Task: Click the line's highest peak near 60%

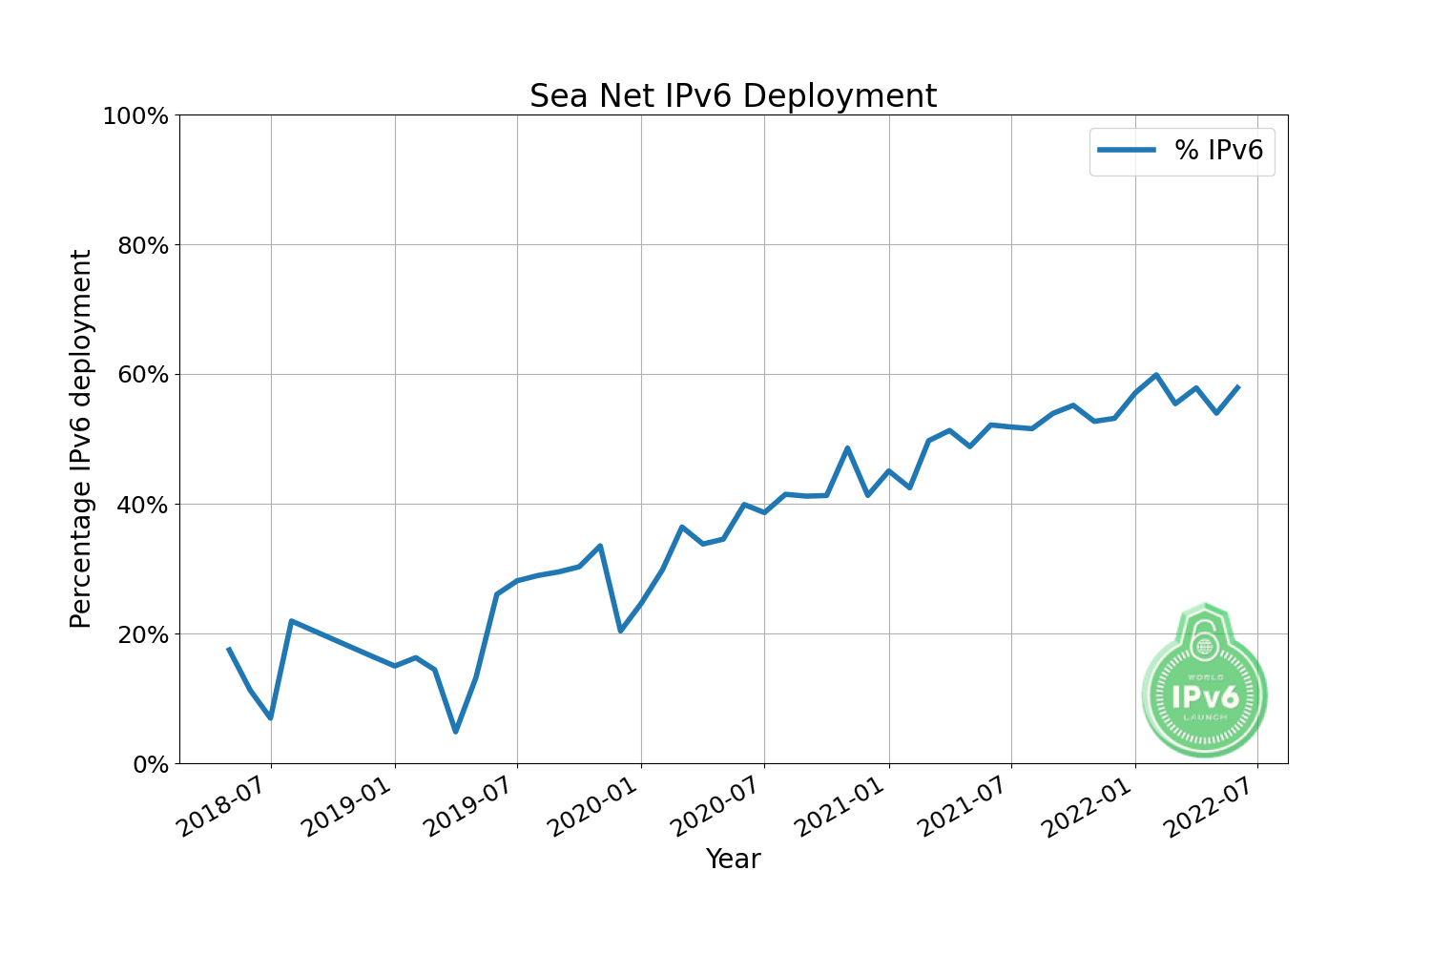Action: coord(1155,375)
